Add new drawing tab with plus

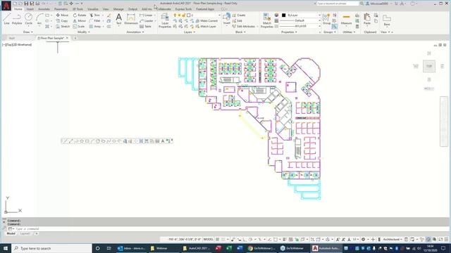[75, 38]
